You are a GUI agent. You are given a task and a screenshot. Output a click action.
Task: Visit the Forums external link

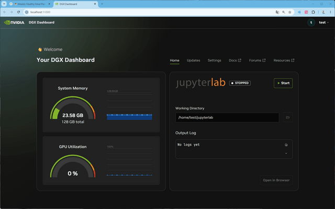257,61
